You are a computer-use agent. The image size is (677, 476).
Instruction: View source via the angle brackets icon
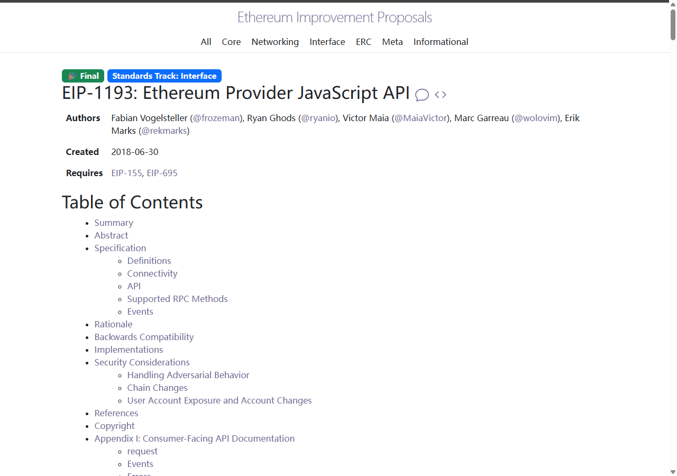[x=441, y=95]
